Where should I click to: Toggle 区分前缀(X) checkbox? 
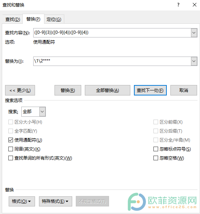click(156, 122)
